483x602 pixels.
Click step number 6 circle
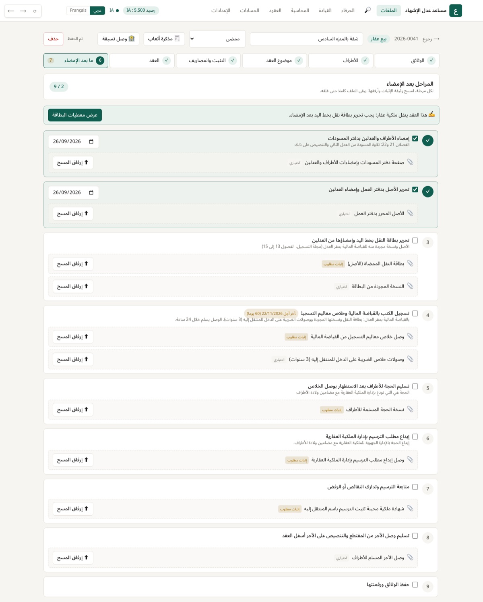427,438
